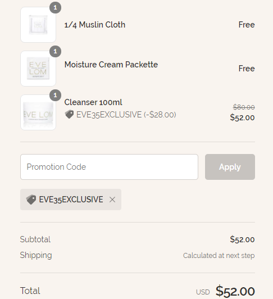
Task: Click the discount tag icon under Cleanser
Action: click(69, 115)
